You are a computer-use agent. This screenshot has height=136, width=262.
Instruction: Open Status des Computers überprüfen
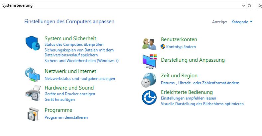pos(74,44)
